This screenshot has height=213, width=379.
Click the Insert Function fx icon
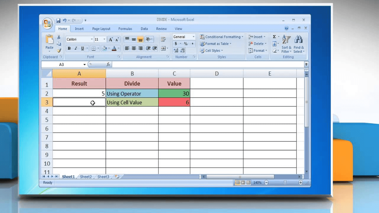pyautogui.click(x=108, y=64)
